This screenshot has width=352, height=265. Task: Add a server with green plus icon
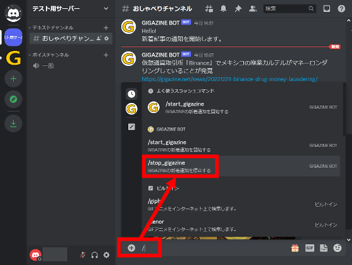pyautogui.click(x=13, y=78)
